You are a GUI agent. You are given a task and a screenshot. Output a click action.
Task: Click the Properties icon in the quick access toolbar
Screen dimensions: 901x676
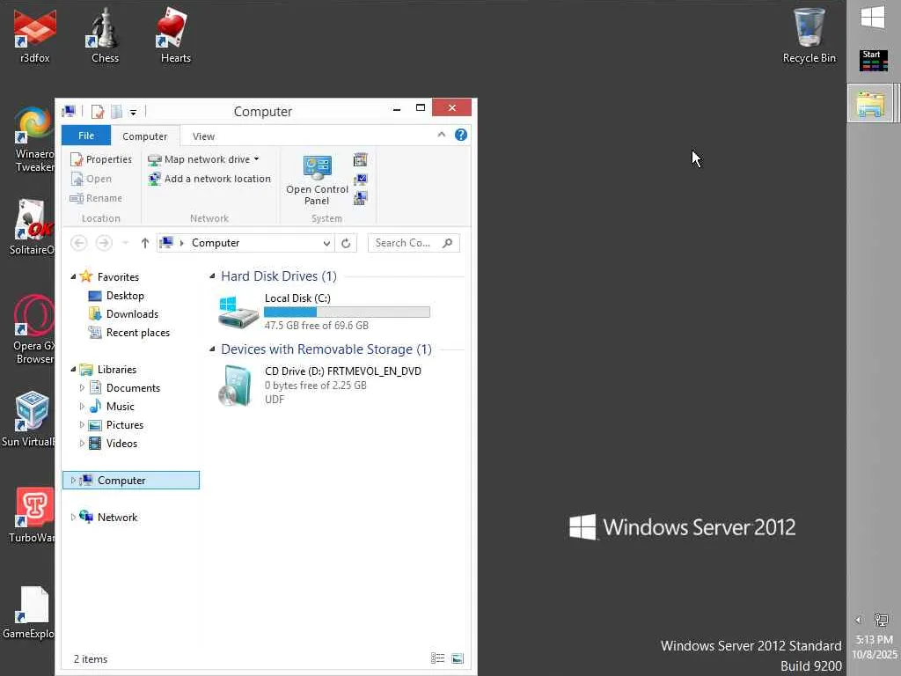pos(98,112)
